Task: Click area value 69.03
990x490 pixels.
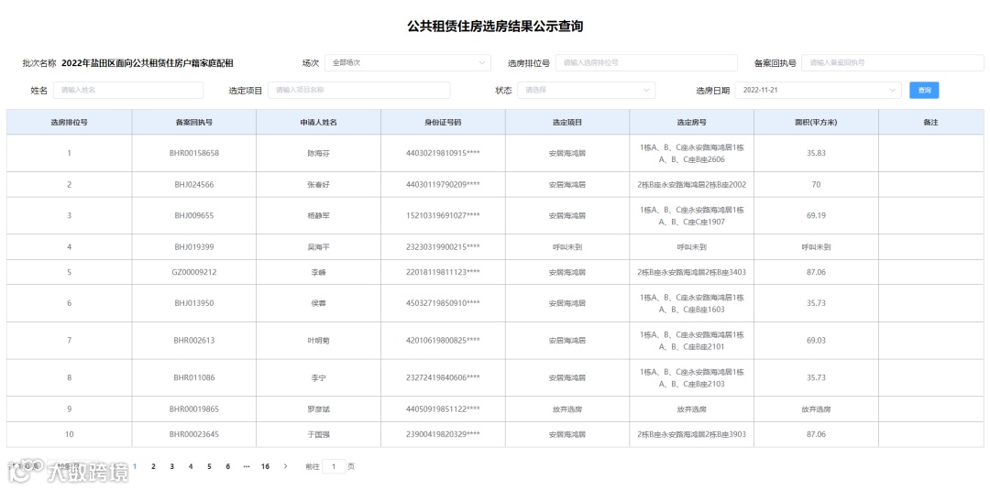Action: click(816, 341)
